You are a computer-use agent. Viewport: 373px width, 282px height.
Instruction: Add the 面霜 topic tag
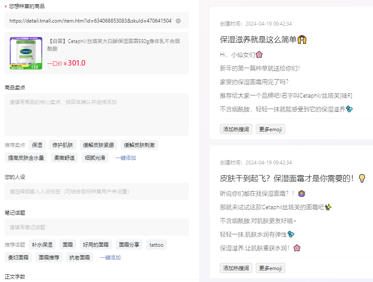tap(68, 245)
